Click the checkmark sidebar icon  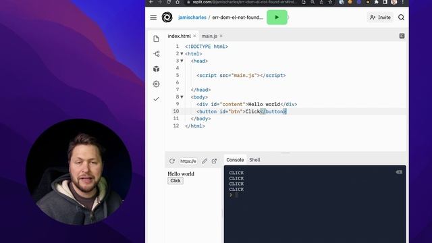[x=156, y=99]
